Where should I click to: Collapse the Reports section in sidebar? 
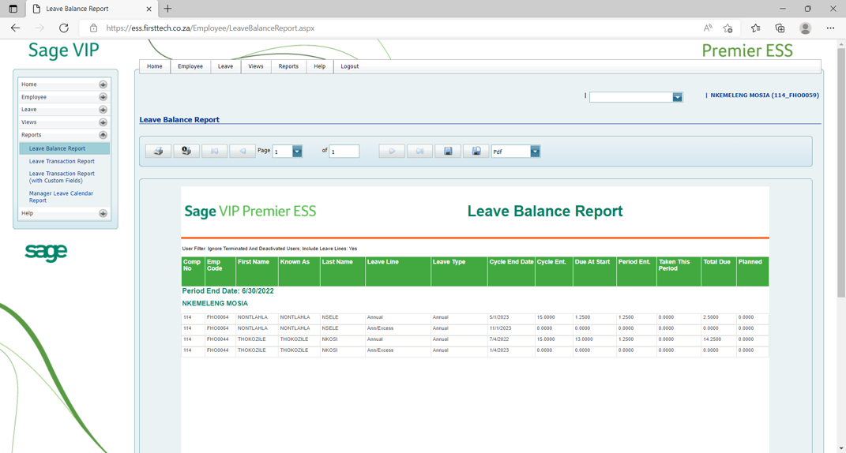(103, 135)
